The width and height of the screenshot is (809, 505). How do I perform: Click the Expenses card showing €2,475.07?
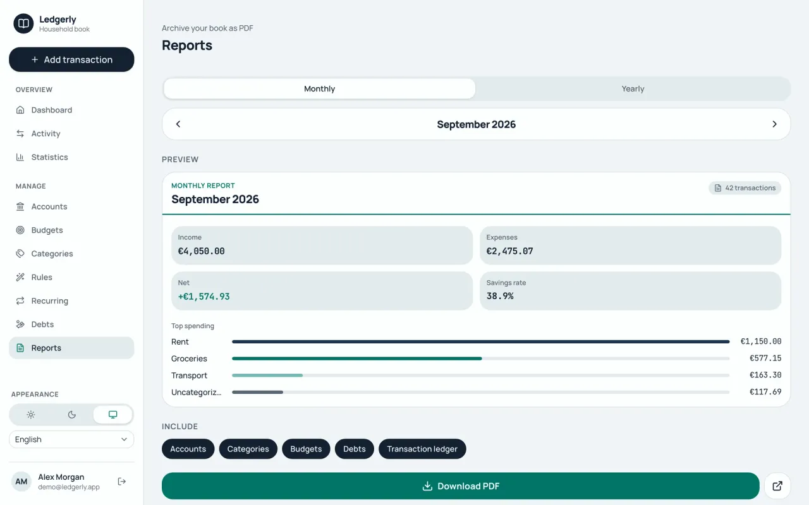click(630, 246)
